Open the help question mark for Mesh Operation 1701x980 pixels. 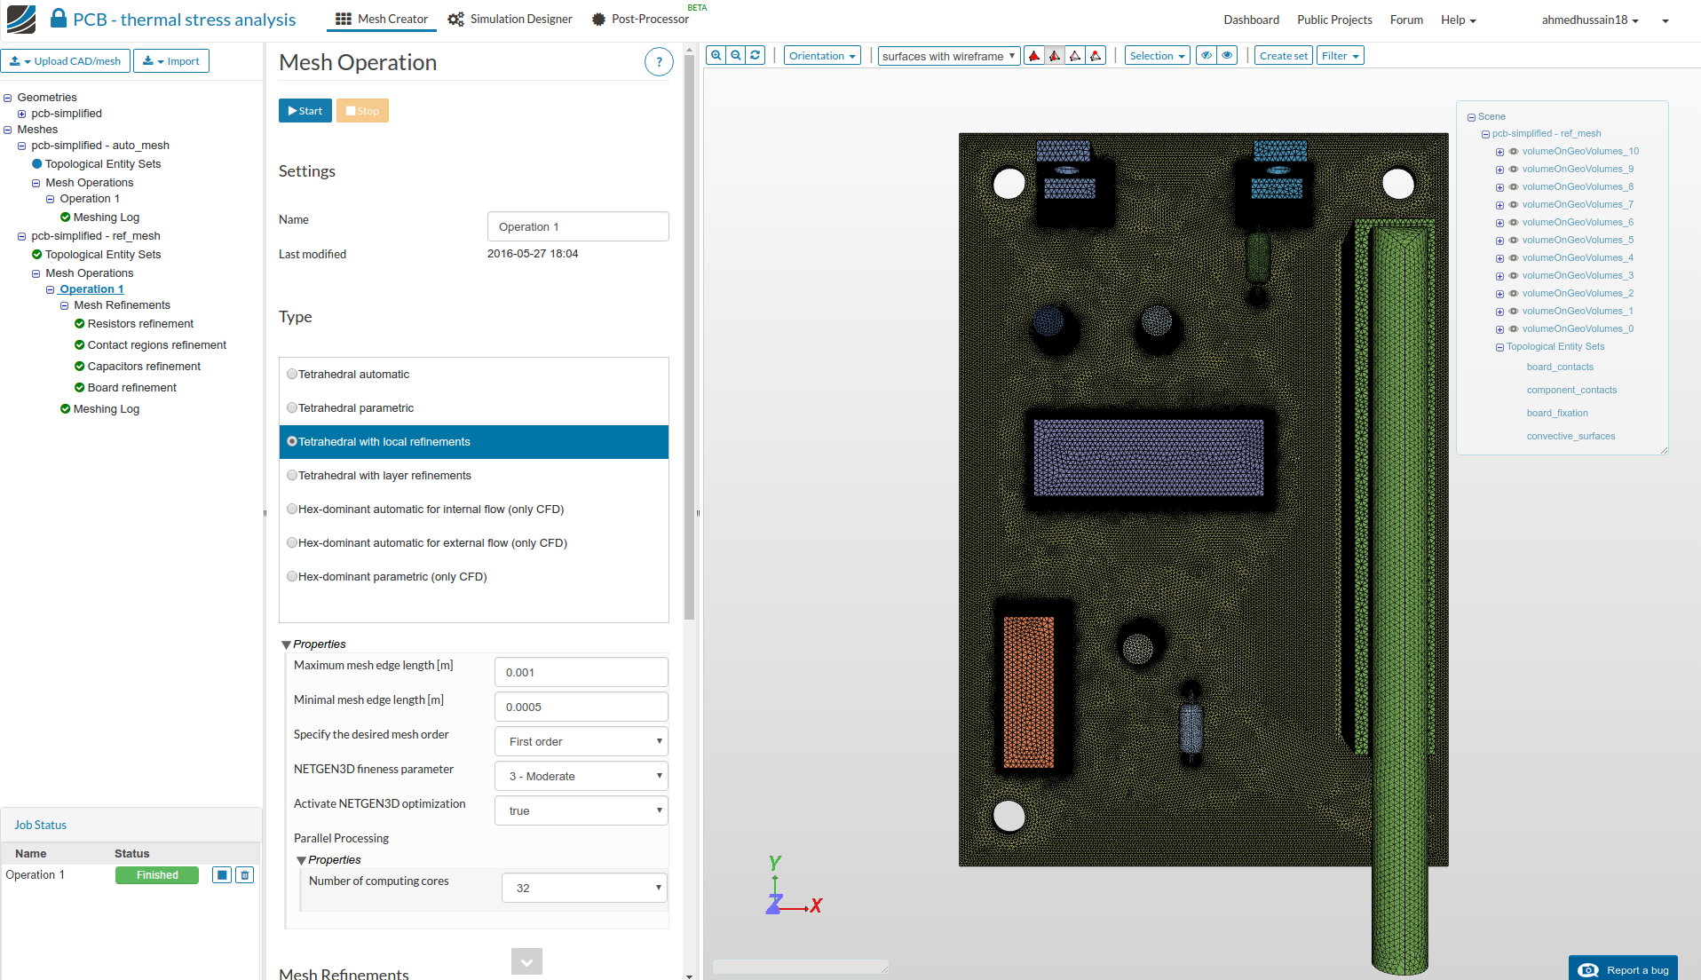point(659,62)
